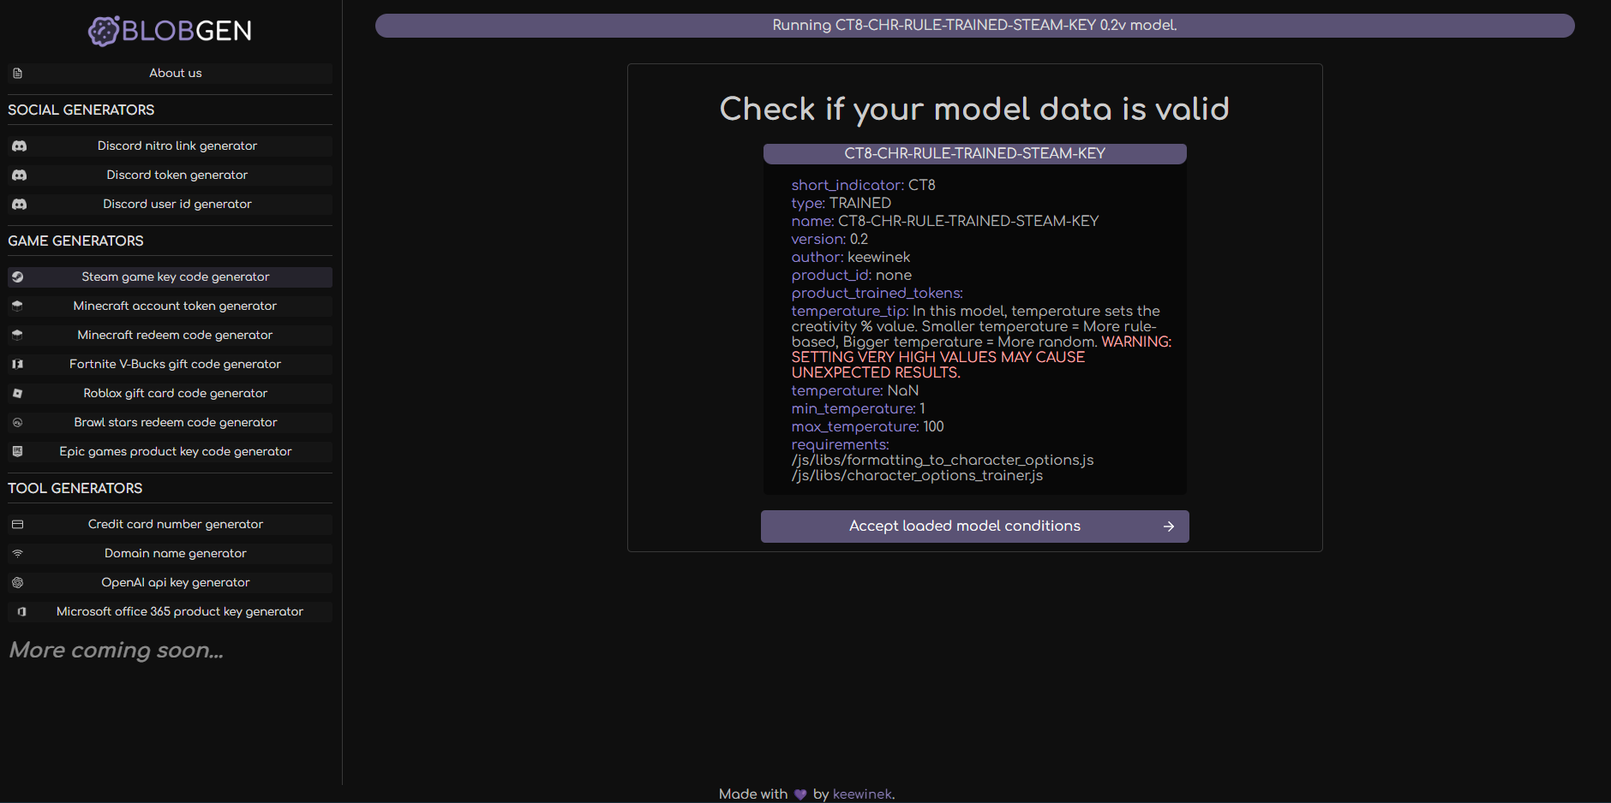The image size is (1611, 803).
Task: Click the running model status banner
Action: 974,26
